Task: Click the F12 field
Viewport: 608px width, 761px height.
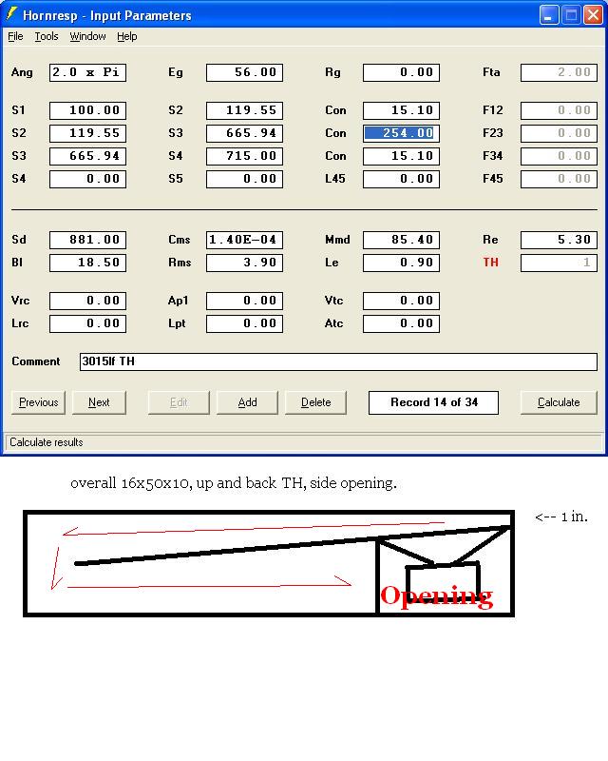Action: 559,110
